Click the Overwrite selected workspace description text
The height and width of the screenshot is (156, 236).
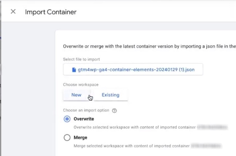click(x=135, y=127)
